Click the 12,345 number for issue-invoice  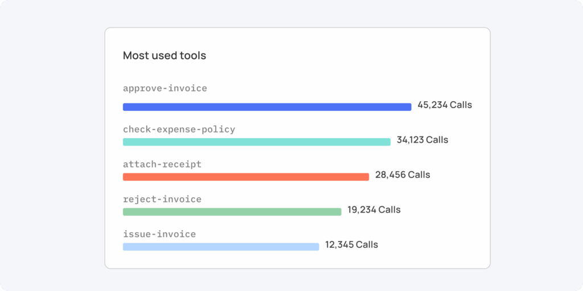339,245
